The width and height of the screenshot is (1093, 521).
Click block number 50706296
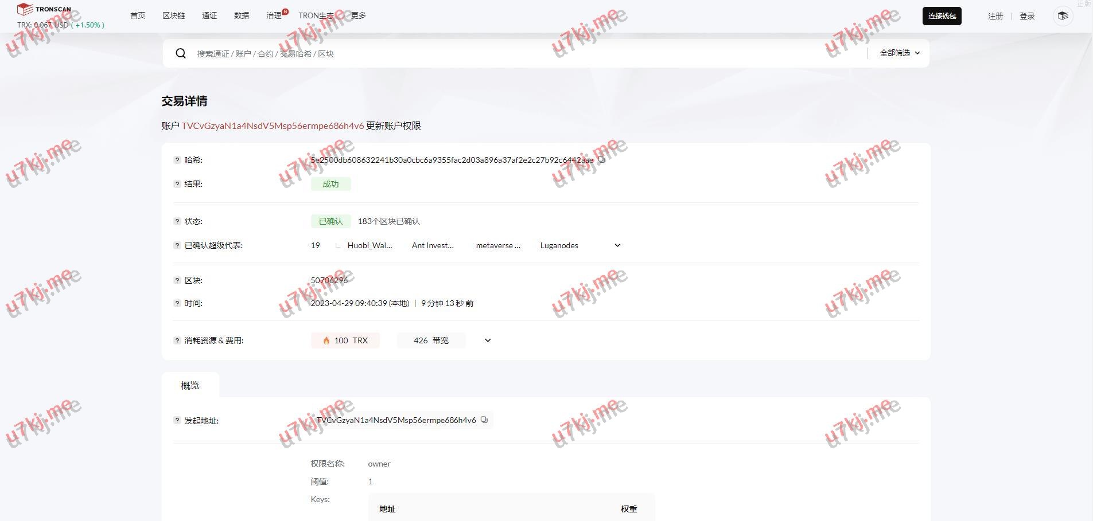point(329,280)
